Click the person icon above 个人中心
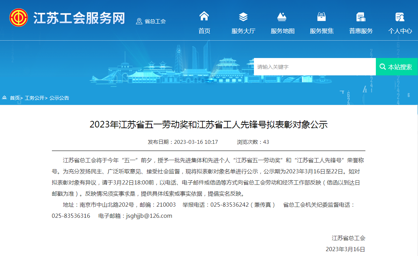This screenshot has width=418, height=256. point(400,16)
